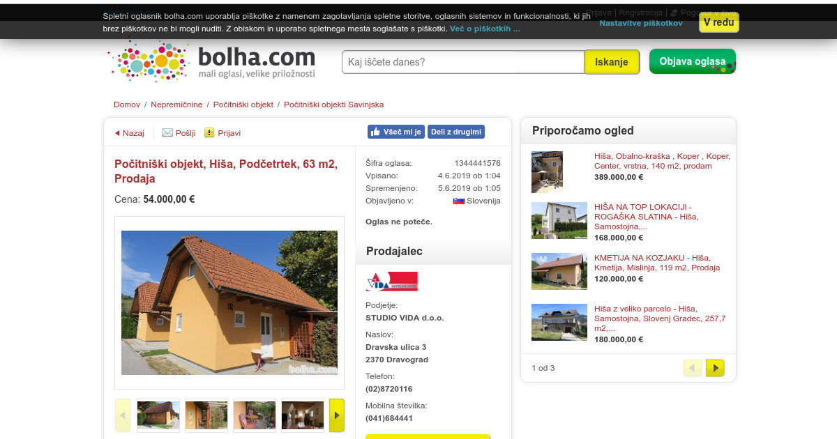The image size is (837, 439).
Task: Go to previous recommended listings page
Action: pyautogui.click(x=693, y=368)
